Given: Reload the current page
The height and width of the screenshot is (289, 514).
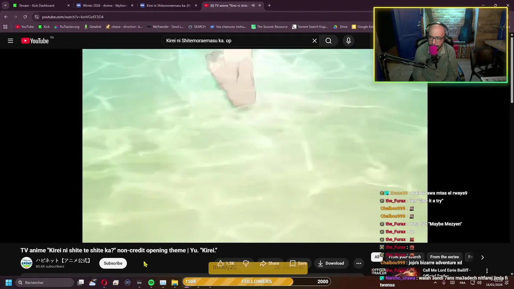Looking at the screenshot, I should pos(25,17).
